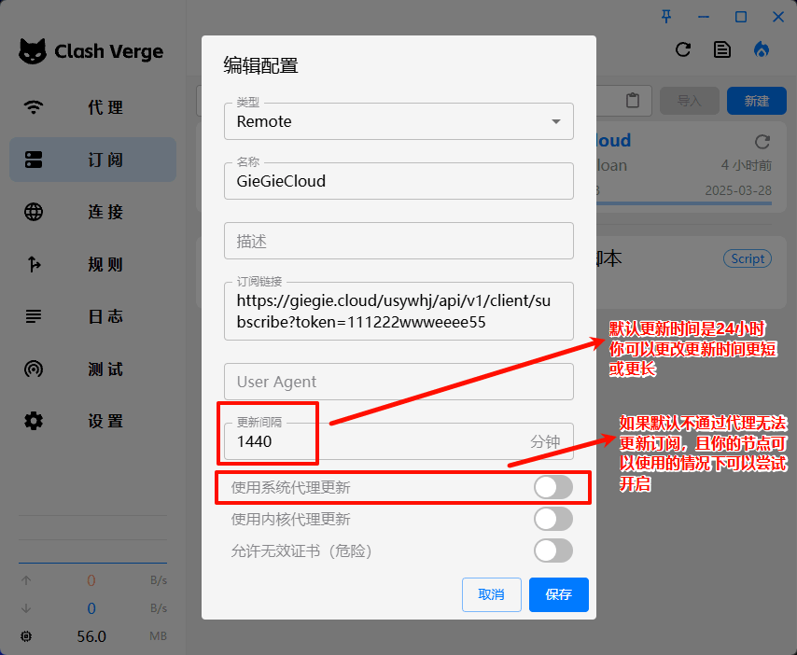
Task: Click the upload arrow speed icon
Action: click(x=26, y=580)
